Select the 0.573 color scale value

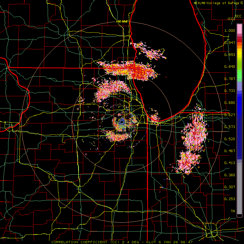(230, 127)
